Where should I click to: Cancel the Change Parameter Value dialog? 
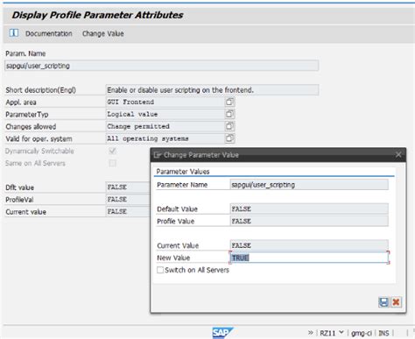point(396,302)
